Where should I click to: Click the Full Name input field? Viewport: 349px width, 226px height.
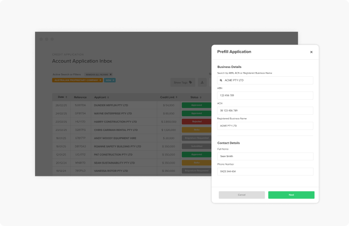(x=265, y=156)
